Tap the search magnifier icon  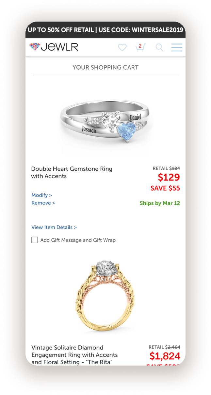point(159,48)
